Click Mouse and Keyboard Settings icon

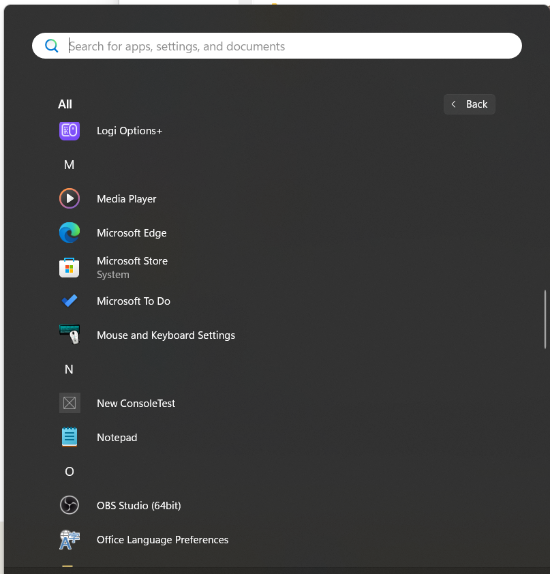click(70, 335)
